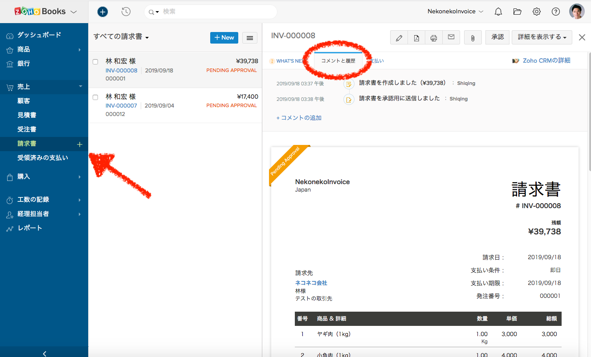Open the user profile avatar
The width and height of the screenshot is (591, 357).
tap(577, 12)
